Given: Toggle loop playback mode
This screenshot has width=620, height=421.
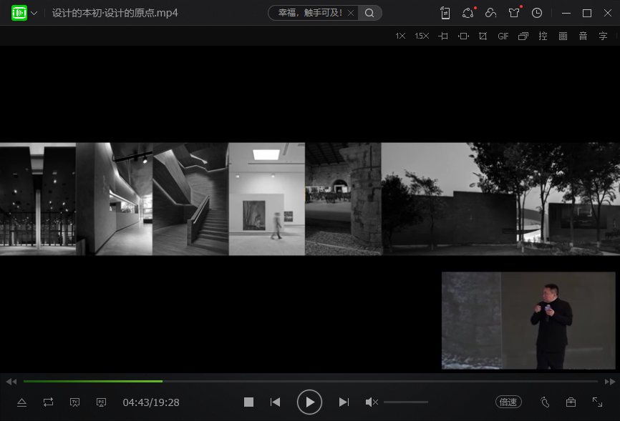Looking at the screenshot, I should pos(48,402).
